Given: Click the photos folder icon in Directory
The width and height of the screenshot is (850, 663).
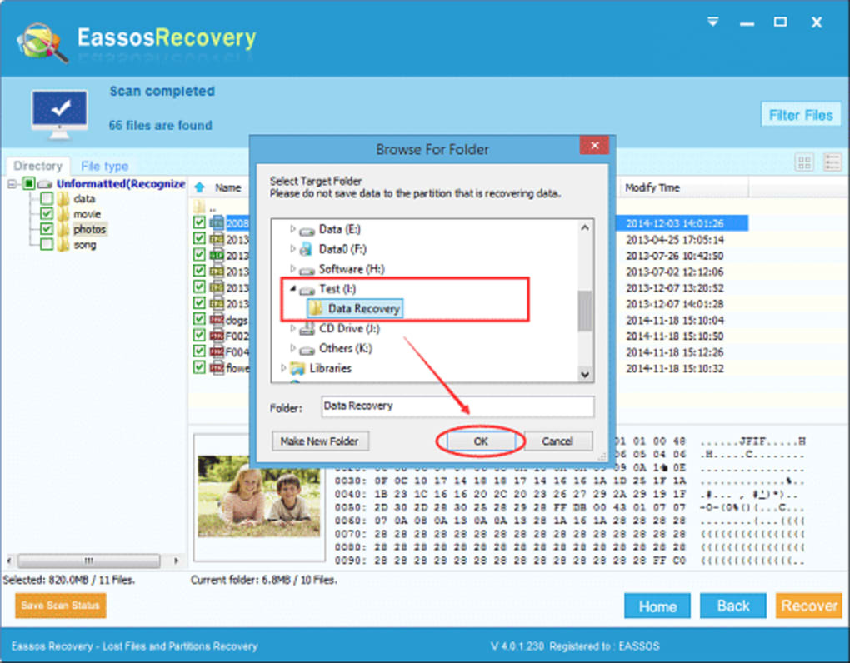Looking at the screenshot, I should (62, 229).
